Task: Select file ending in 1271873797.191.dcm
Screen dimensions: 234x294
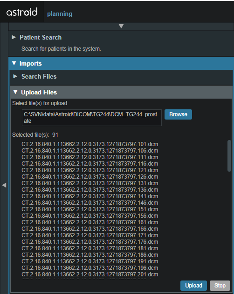Action: pos(90,261)
